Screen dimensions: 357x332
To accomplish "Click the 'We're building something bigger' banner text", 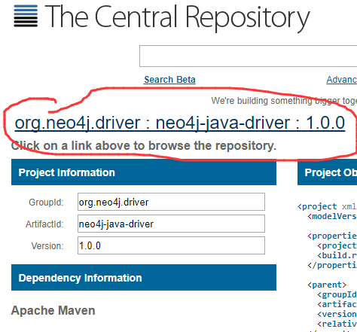I will point(284,101).
